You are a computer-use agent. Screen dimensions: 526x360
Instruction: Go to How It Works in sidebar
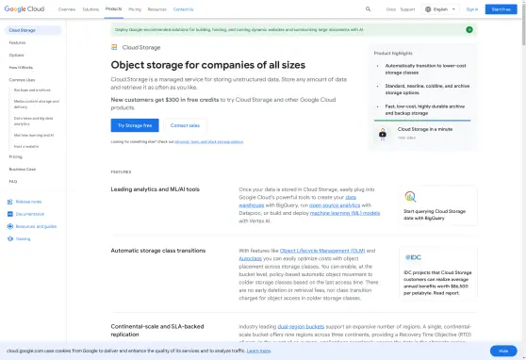[21, 68]
